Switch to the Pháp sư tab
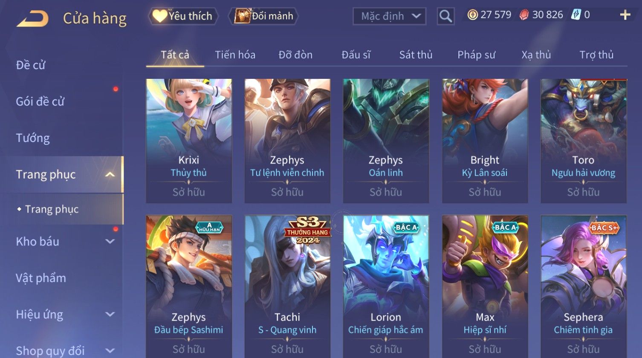Viewport: 642px width, 358px height. 476,55
